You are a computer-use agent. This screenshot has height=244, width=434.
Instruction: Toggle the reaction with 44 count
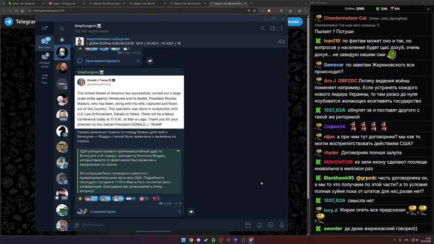click(x=118, y=199)
